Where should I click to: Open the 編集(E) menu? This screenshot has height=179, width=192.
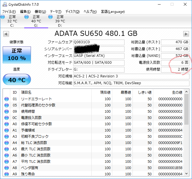tap(25, 12)
